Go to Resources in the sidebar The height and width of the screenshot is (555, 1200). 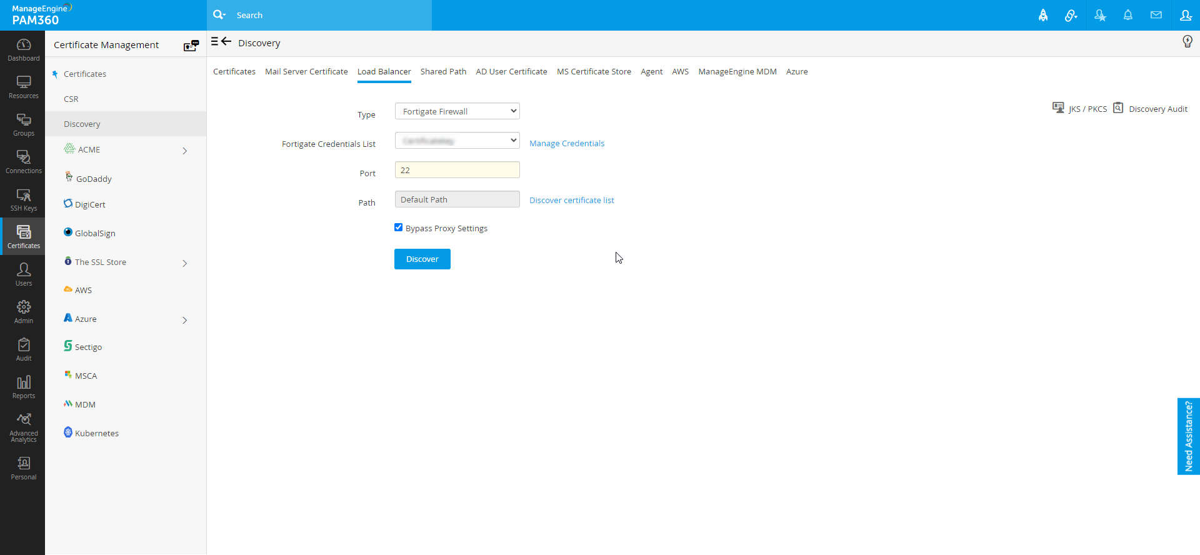click(x=23, y=87)
